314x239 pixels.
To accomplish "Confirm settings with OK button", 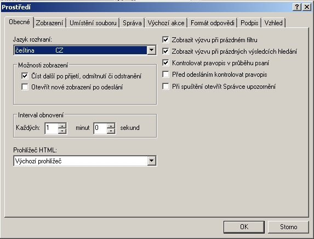I will (x=244, y=227).
